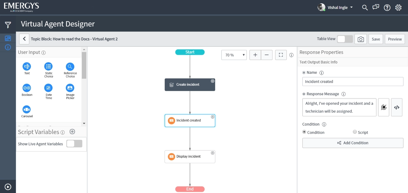The height and width of the screenshot is (193, 408).
Task: Toggle Show Live Agent Variables
Action: coord(74,144)
